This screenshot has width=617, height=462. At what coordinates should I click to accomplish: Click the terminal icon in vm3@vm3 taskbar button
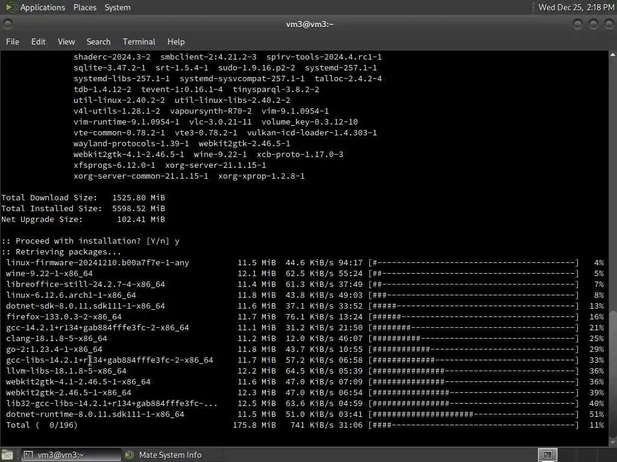click(x=28, y=455)
